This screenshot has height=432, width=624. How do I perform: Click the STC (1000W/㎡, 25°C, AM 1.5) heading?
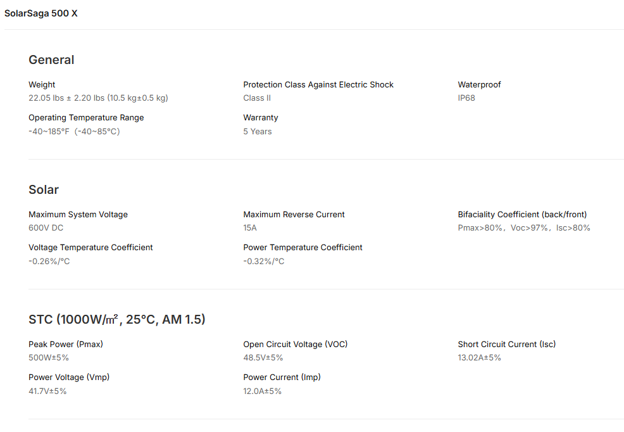[117, 320]
